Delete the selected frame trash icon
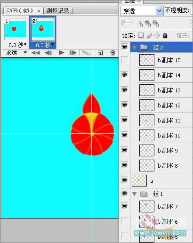Viewport: 193px width, 243px height. 113,53
